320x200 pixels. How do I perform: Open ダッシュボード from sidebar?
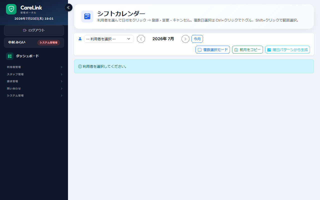34,56
